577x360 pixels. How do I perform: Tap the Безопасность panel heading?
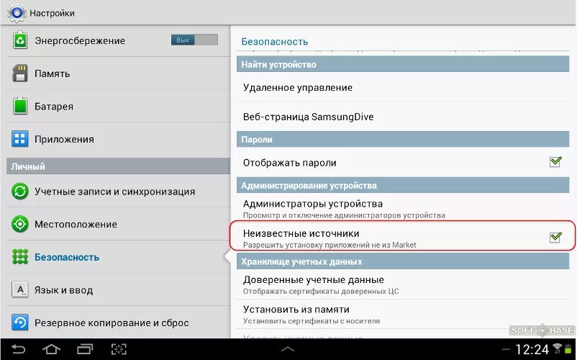pyautogui.click(x=275, y=42)
